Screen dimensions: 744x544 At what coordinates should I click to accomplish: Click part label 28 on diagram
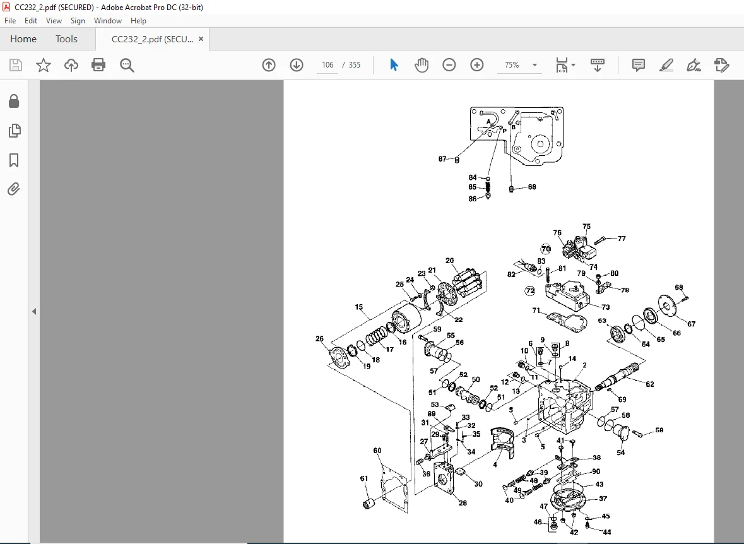click(x=463, y=503)
